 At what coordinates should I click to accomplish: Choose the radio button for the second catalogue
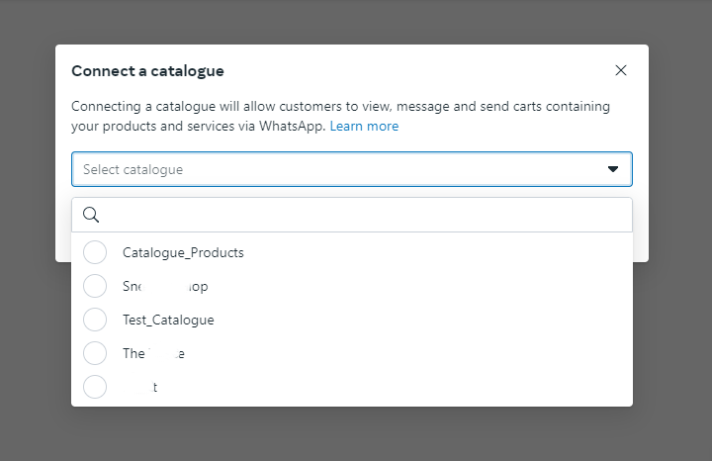pos(95,286)
